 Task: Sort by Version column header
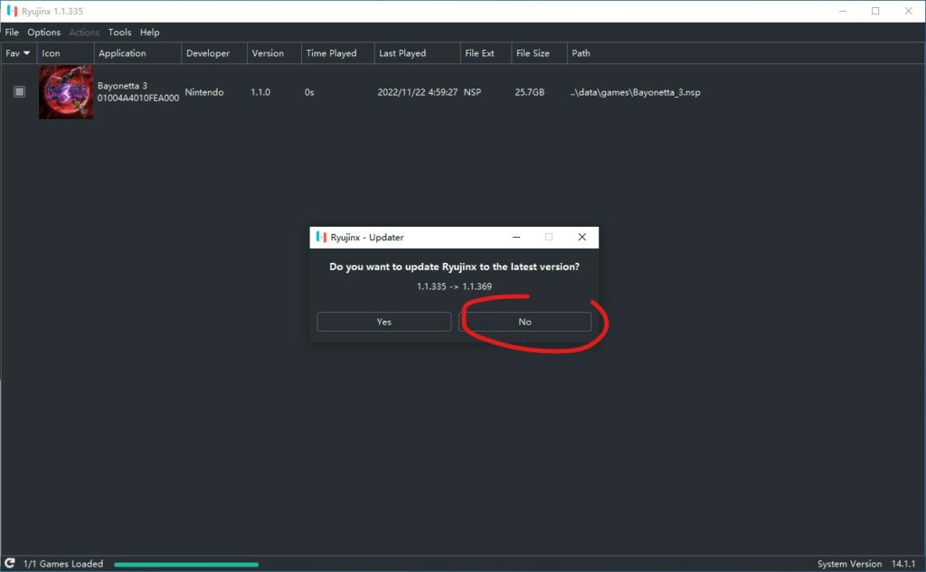point(274,53)
